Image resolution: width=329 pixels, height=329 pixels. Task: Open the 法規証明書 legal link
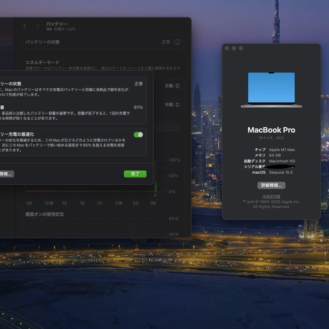coord(271,196)
